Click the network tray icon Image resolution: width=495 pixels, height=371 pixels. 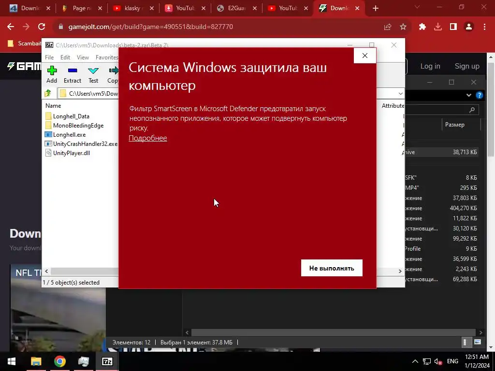coord(426,361)
